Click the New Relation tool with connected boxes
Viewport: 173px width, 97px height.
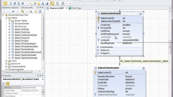(31, 4)
